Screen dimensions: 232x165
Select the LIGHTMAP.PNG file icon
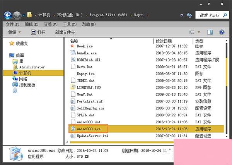(x=73, y=87)
